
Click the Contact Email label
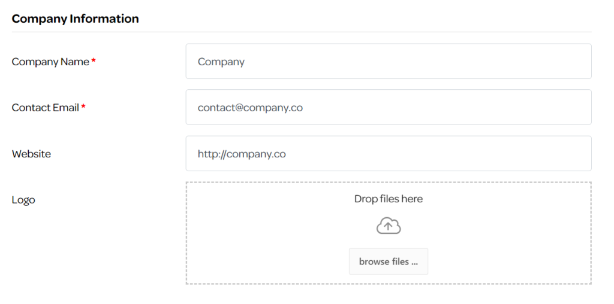pyautogui.click(x=46, y=108)
